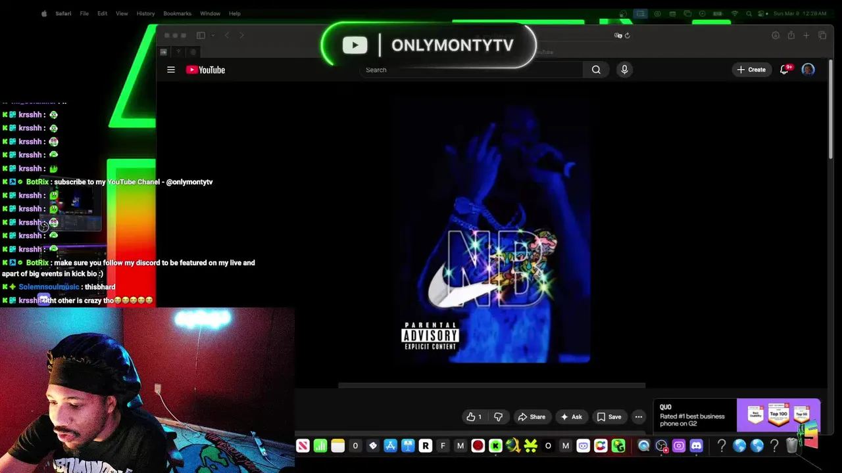
Task: Open the Edit menu
Action: click(102, 13)
